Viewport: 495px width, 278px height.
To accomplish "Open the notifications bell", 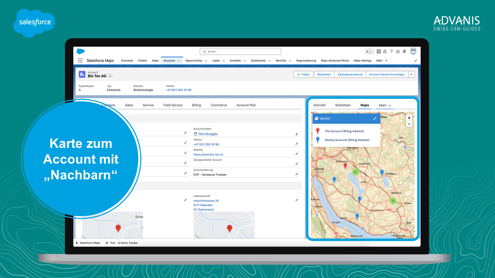I will pyautogui.click(x=404, y=51).
